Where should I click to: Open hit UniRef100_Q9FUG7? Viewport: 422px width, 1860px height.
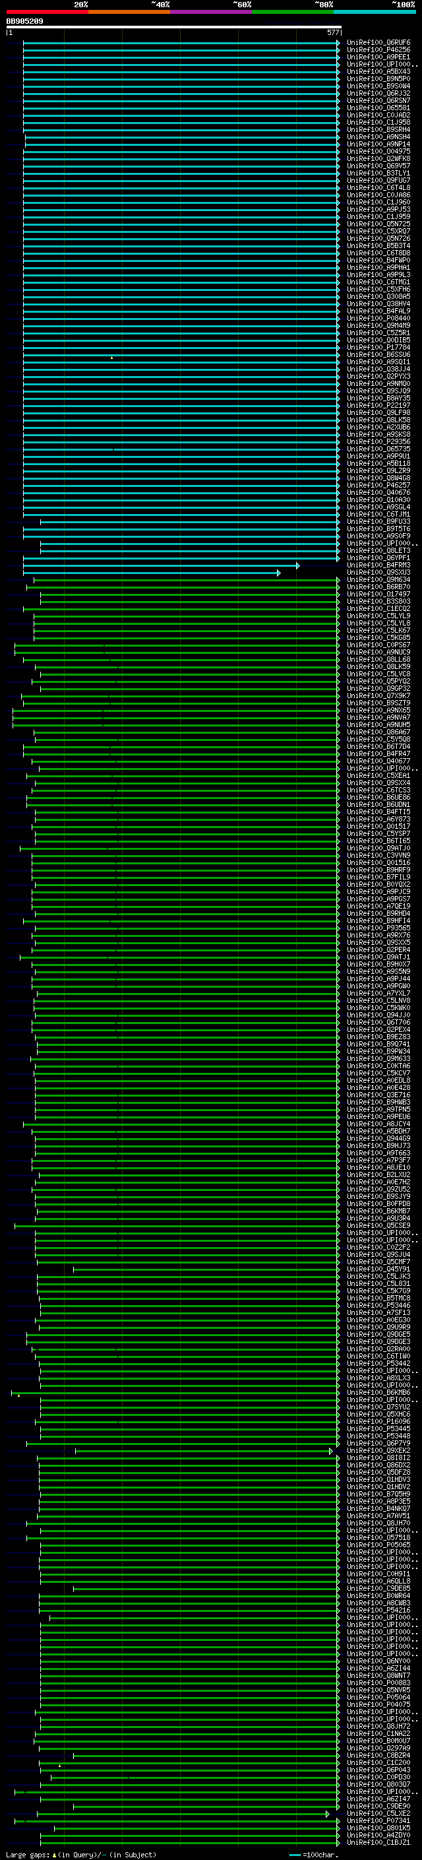pos(378,181)
